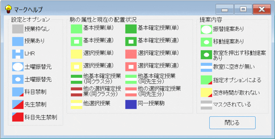This screenshot has height=139, width=275.
Task: Click the green 基本授業(単) swatch
Action: [76, 29]
